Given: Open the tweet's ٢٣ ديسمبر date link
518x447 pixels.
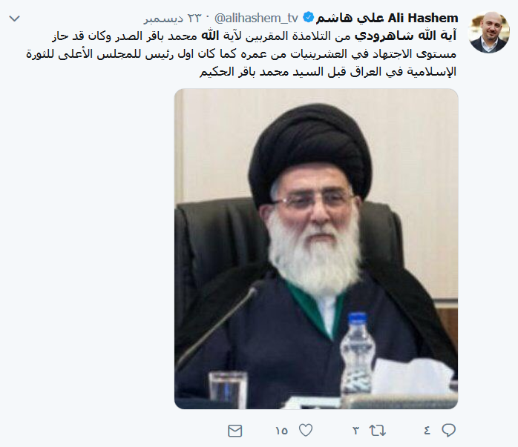Looking at the screenshot, I should point(172,19).
